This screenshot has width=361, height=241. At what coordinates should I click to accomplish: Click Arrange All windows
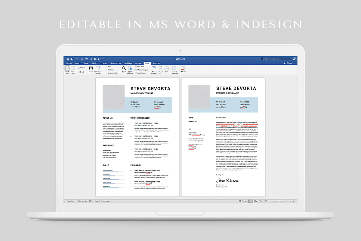coord(160,70)
